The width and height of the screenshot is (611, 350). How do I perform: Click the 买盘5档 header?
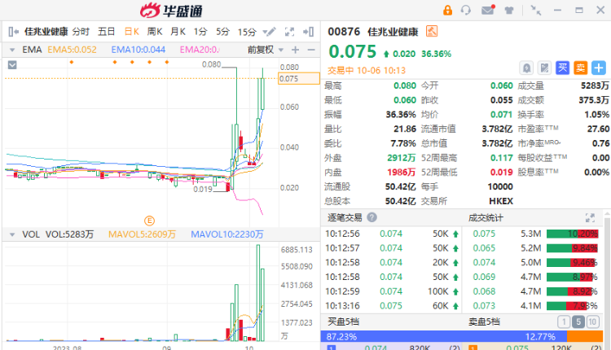(343, 322)
